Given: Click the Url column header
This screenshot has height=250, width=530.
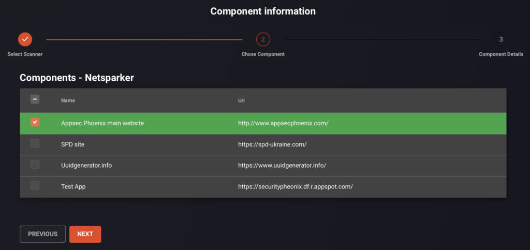Looking at the screenshot, I should [241, 101].
